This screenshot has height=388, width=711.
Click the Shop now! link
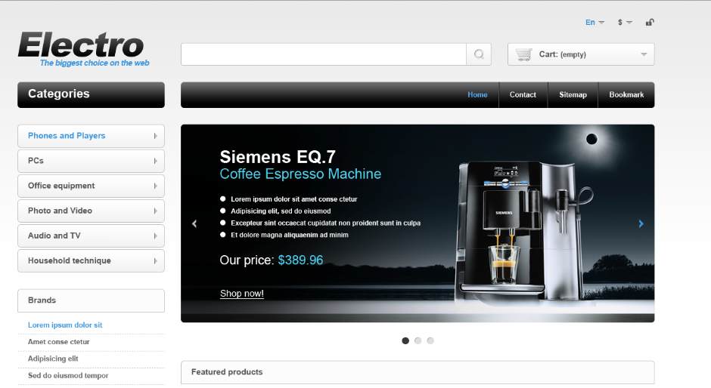coord(242,294)
